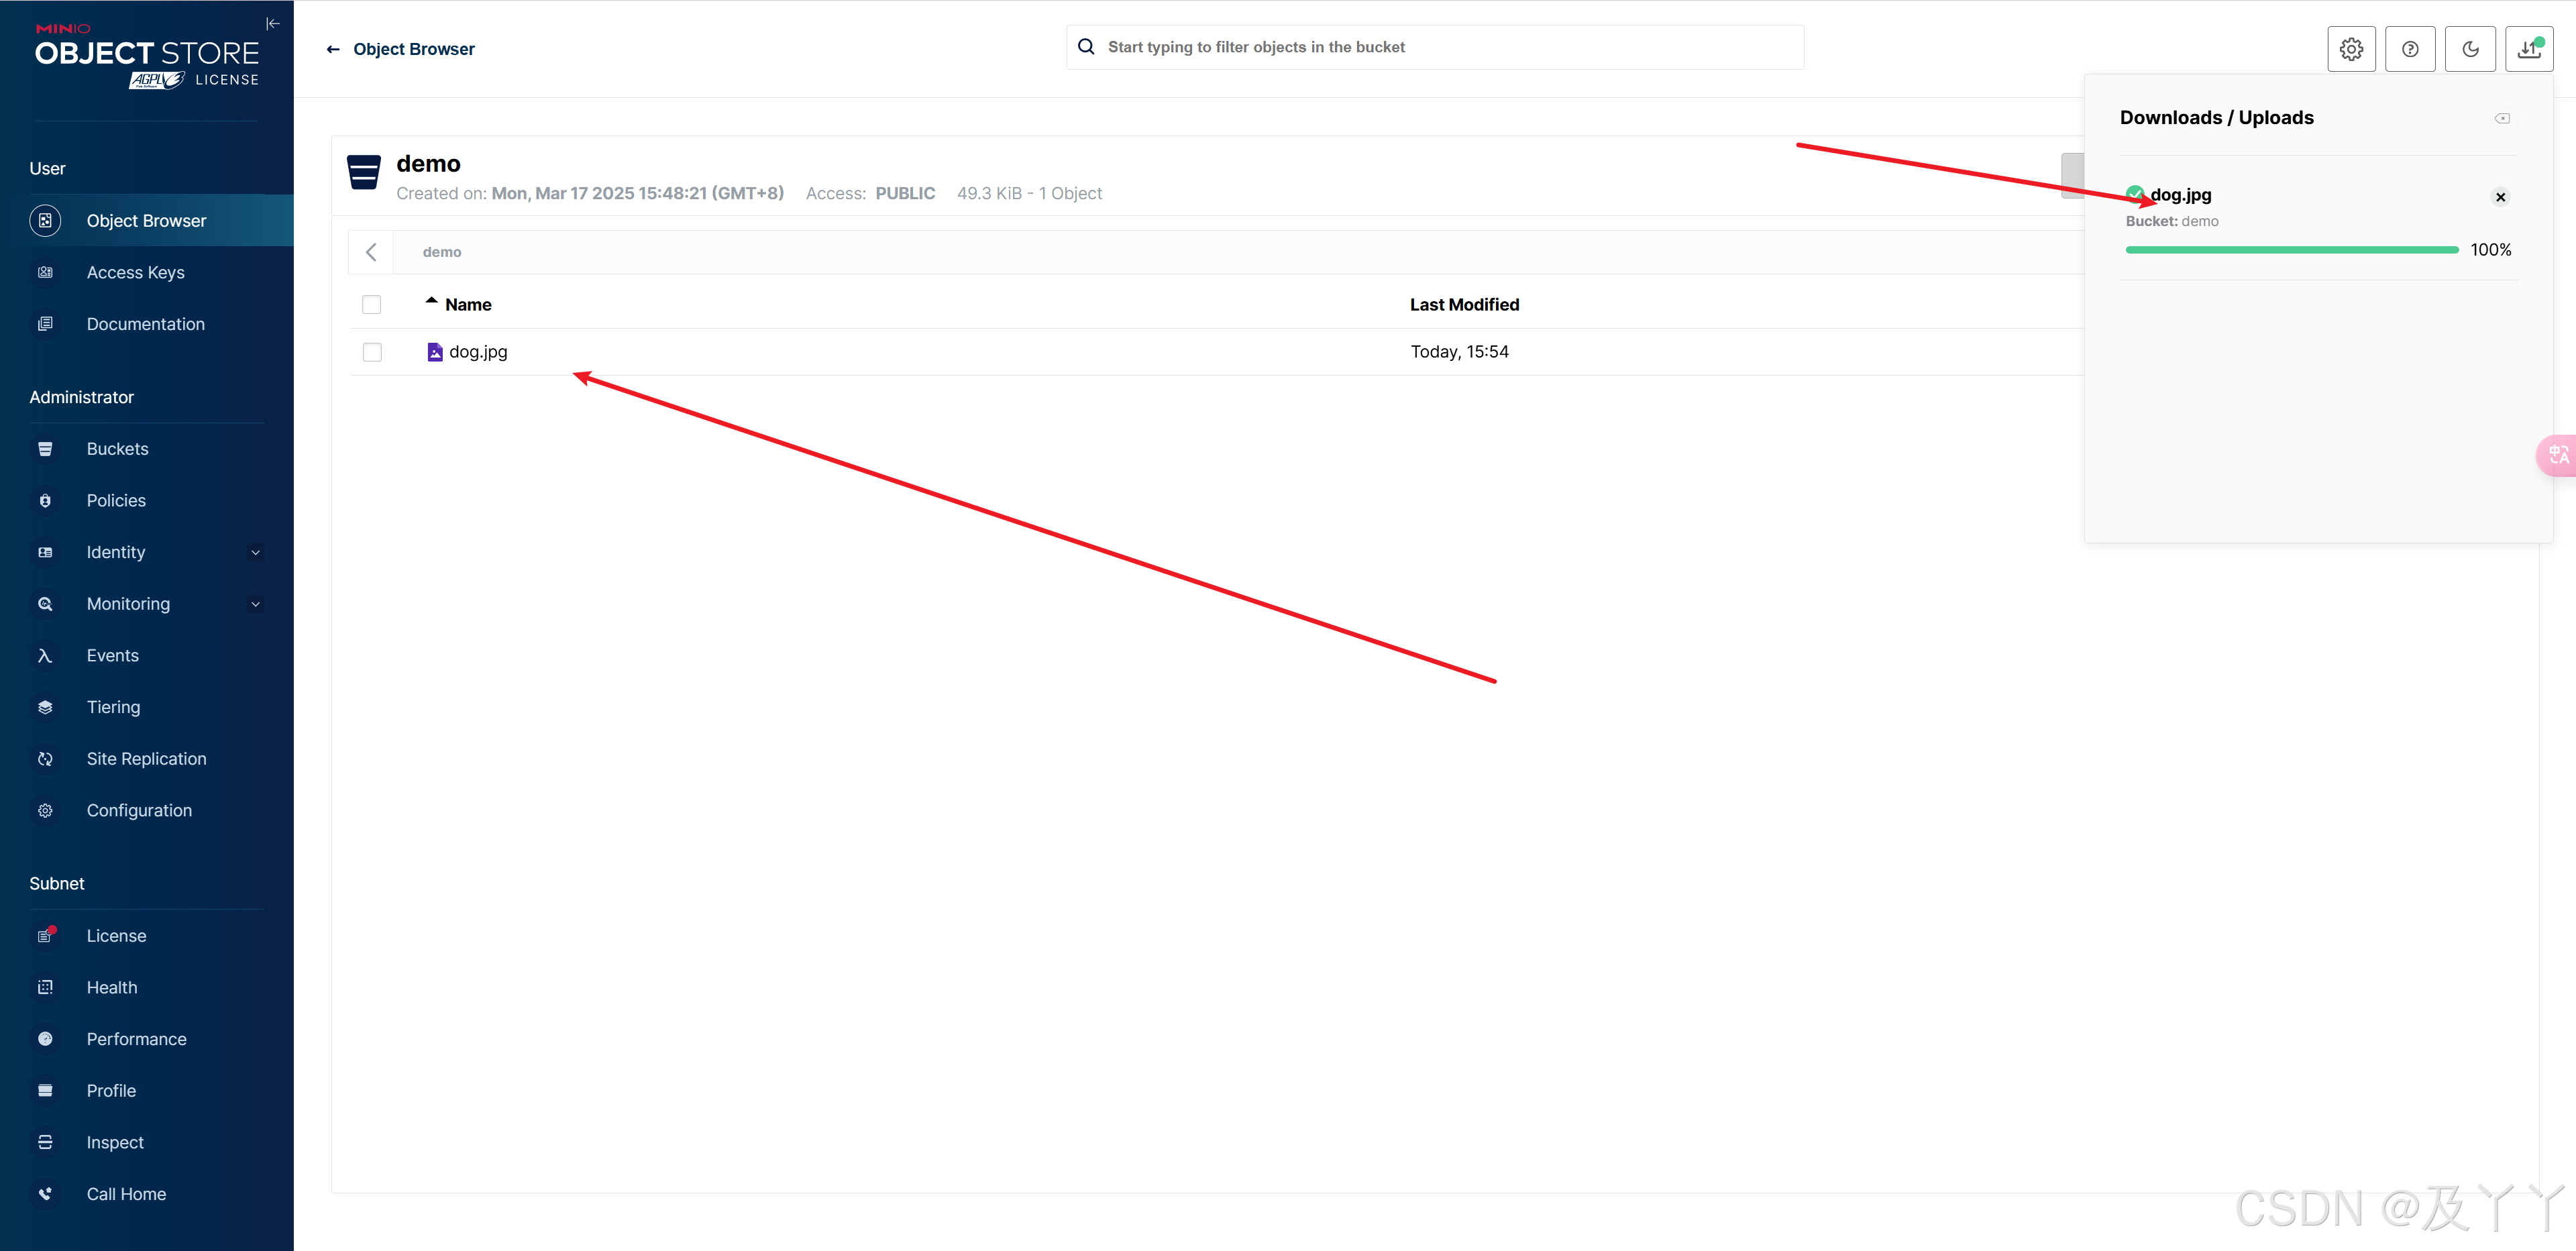Go back using the Object Browser arrow
Image resolution: width=2576 pixels, height=1251 pixels.
(334, 48)
